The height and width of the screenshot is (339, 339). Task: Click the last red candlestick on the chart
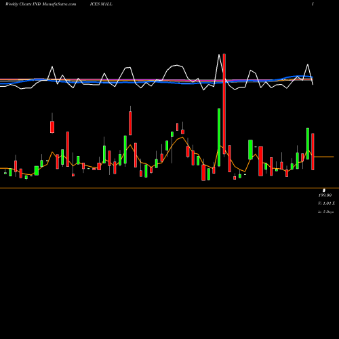(313, 152)
